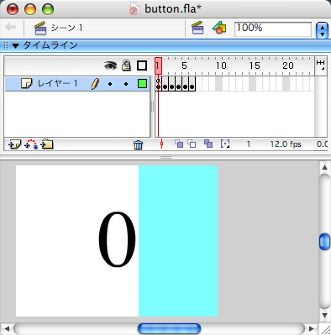Enable Onion Skin mode

coord(179,144)
